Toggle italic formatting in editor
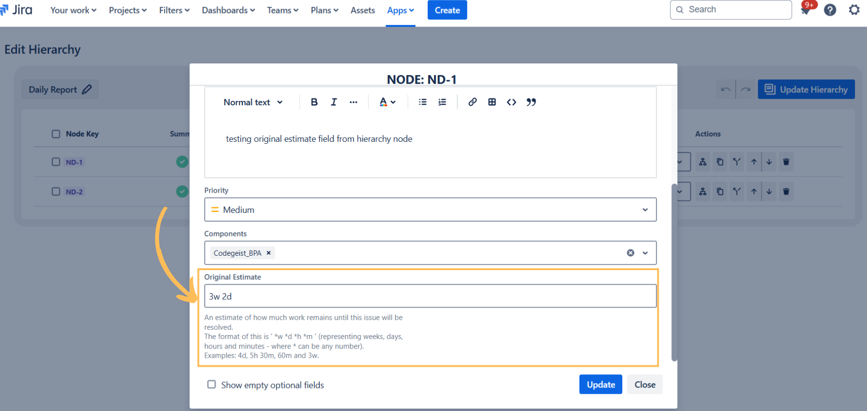The image size is (867, 411). coord(334,102)
